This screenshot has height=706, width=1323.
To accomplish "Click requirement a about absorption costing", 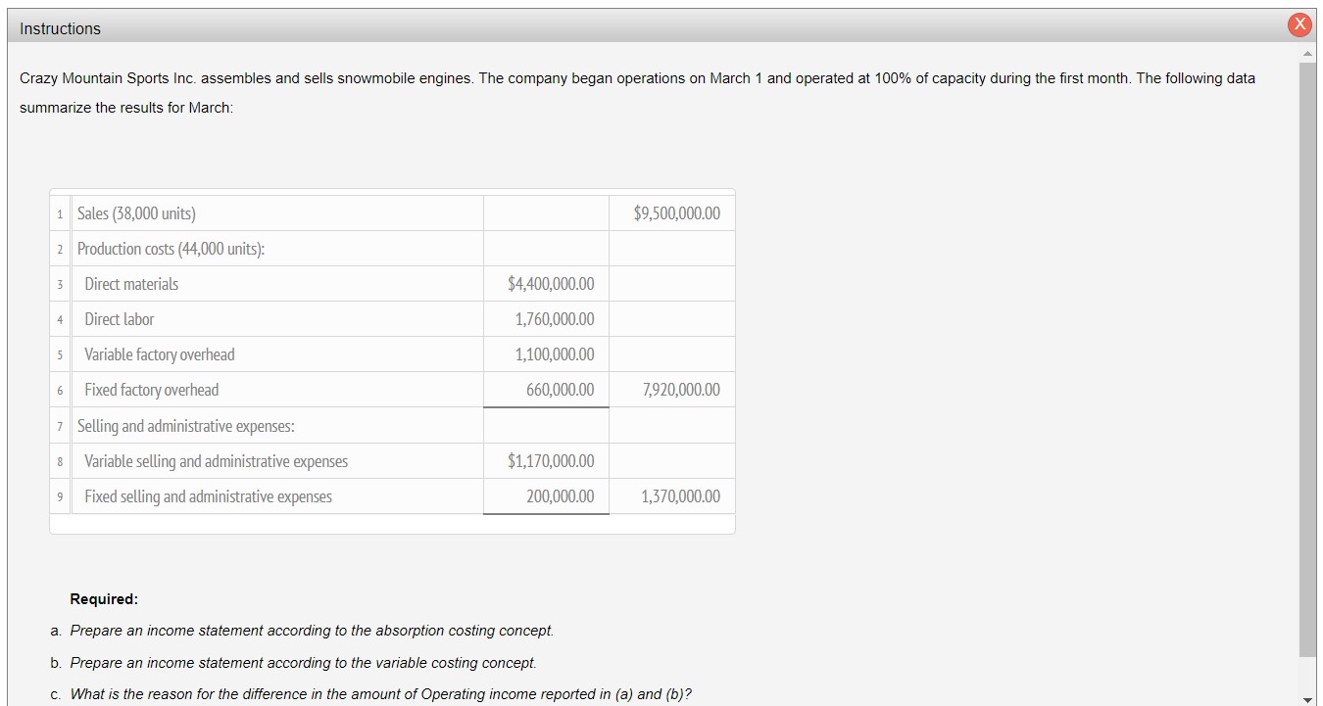I will pos(304,630).
